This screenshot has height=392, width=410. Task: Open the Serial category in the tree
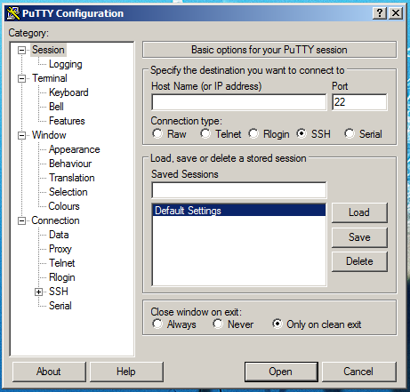point(60,306)
